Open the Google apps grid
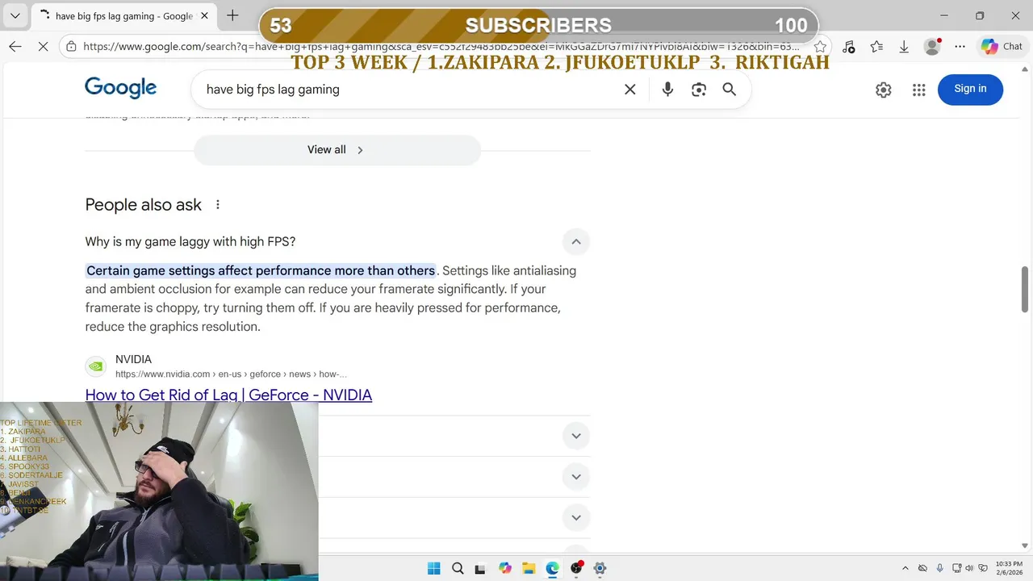Image resolution: width=1033 pixels, height=581 pixels. pyautogui.click(x=918, y=90)
